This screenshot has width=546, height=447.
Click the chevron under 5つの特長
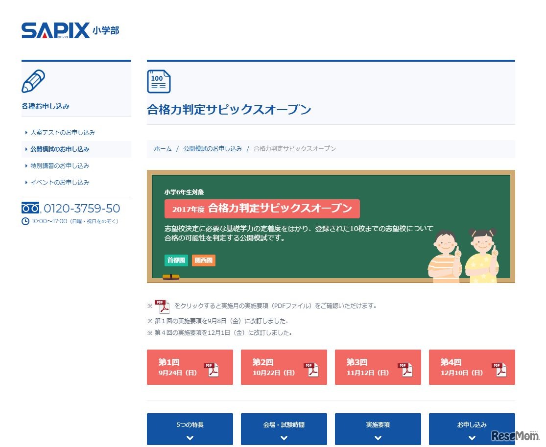coord(190,438)
